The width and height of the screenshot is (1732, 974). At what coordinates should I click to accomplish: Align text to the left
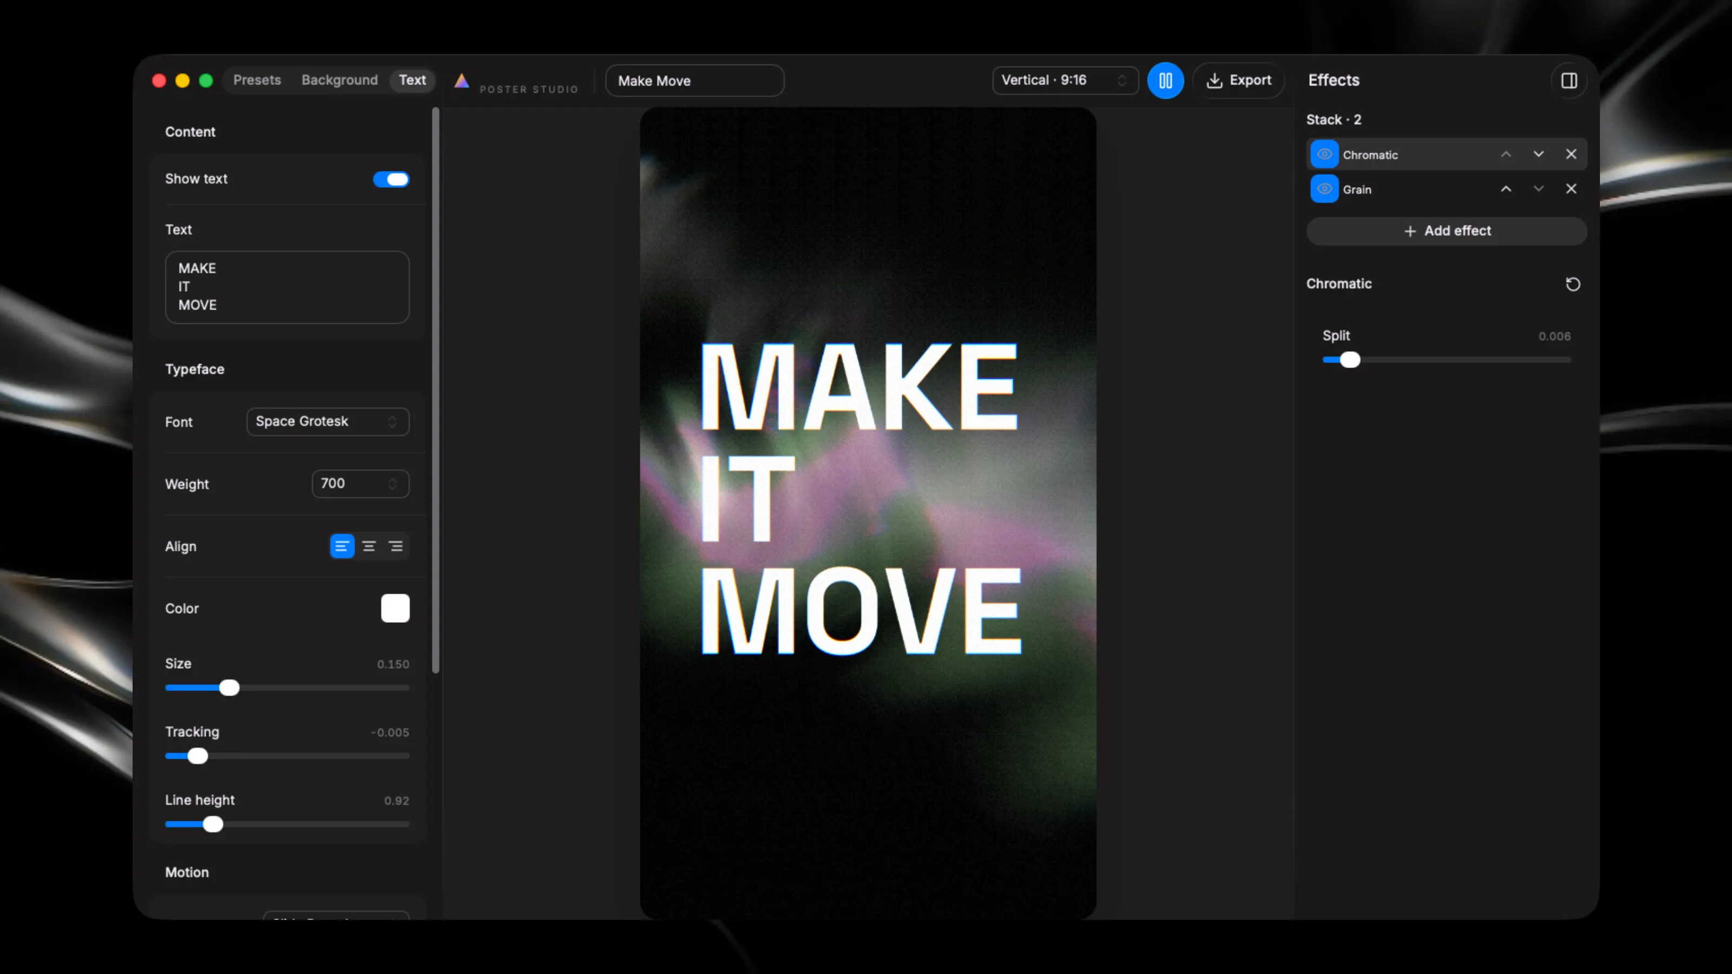click(x=342, y=547)
